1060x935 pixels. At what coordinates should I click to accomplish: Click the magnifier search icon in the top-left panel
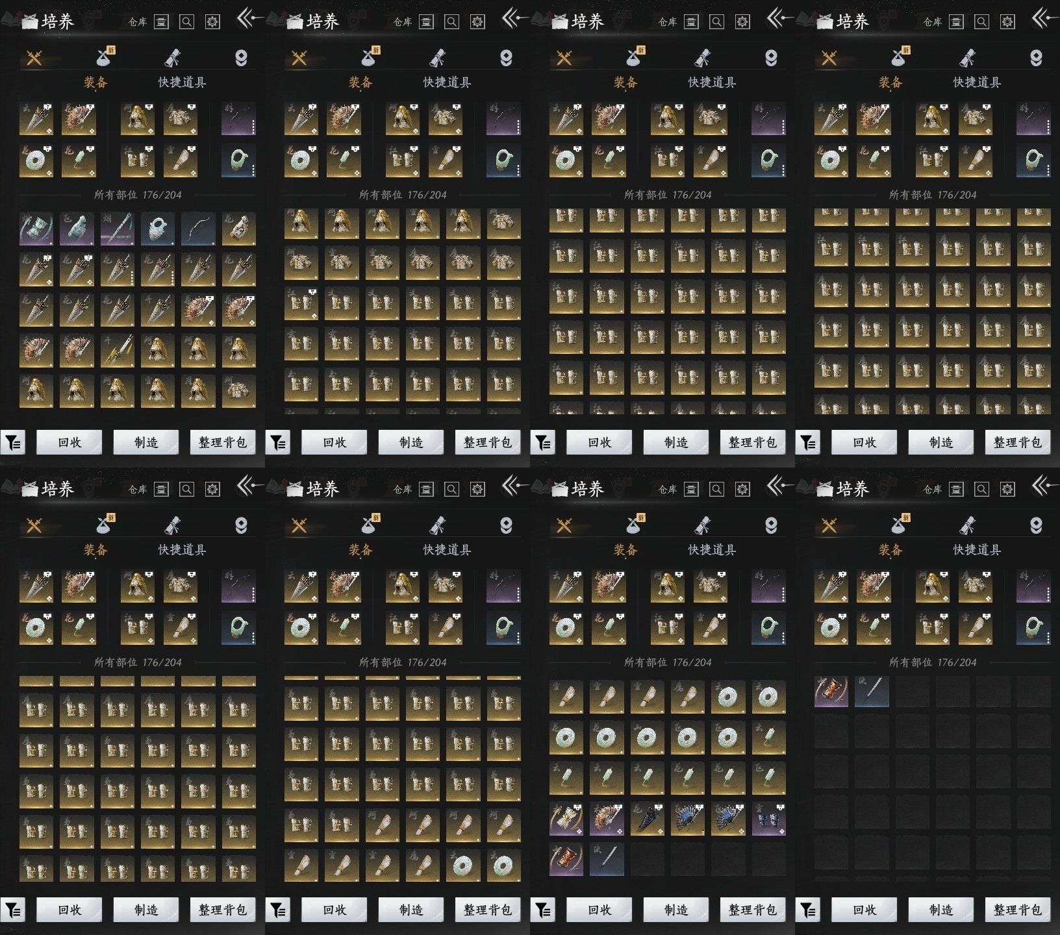click(186, 22)
